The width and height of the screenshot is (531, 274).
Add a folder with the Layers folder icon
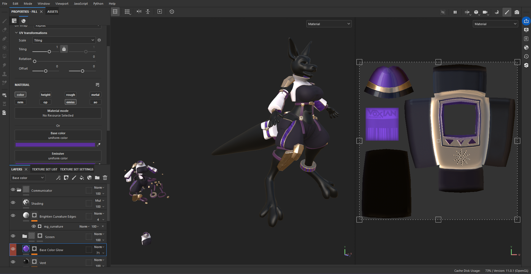pyautogui.click(x=97, y=178)
